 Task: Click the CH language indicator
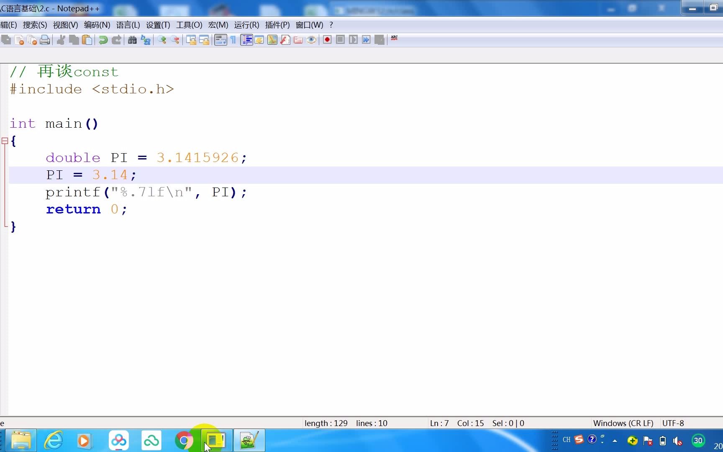click(x=567, y=440)
